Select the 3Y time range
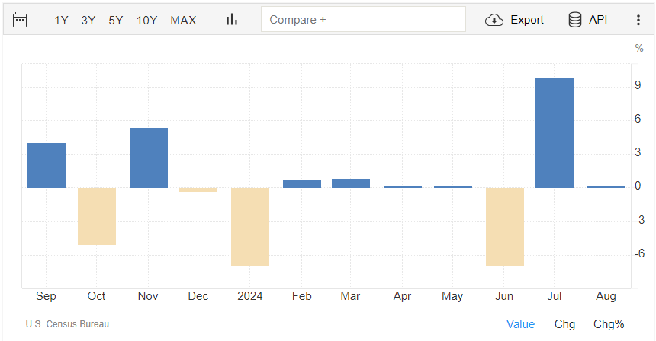Image resolution: width=656 pixels, height=341 pixels. click(x=88, y=21)
